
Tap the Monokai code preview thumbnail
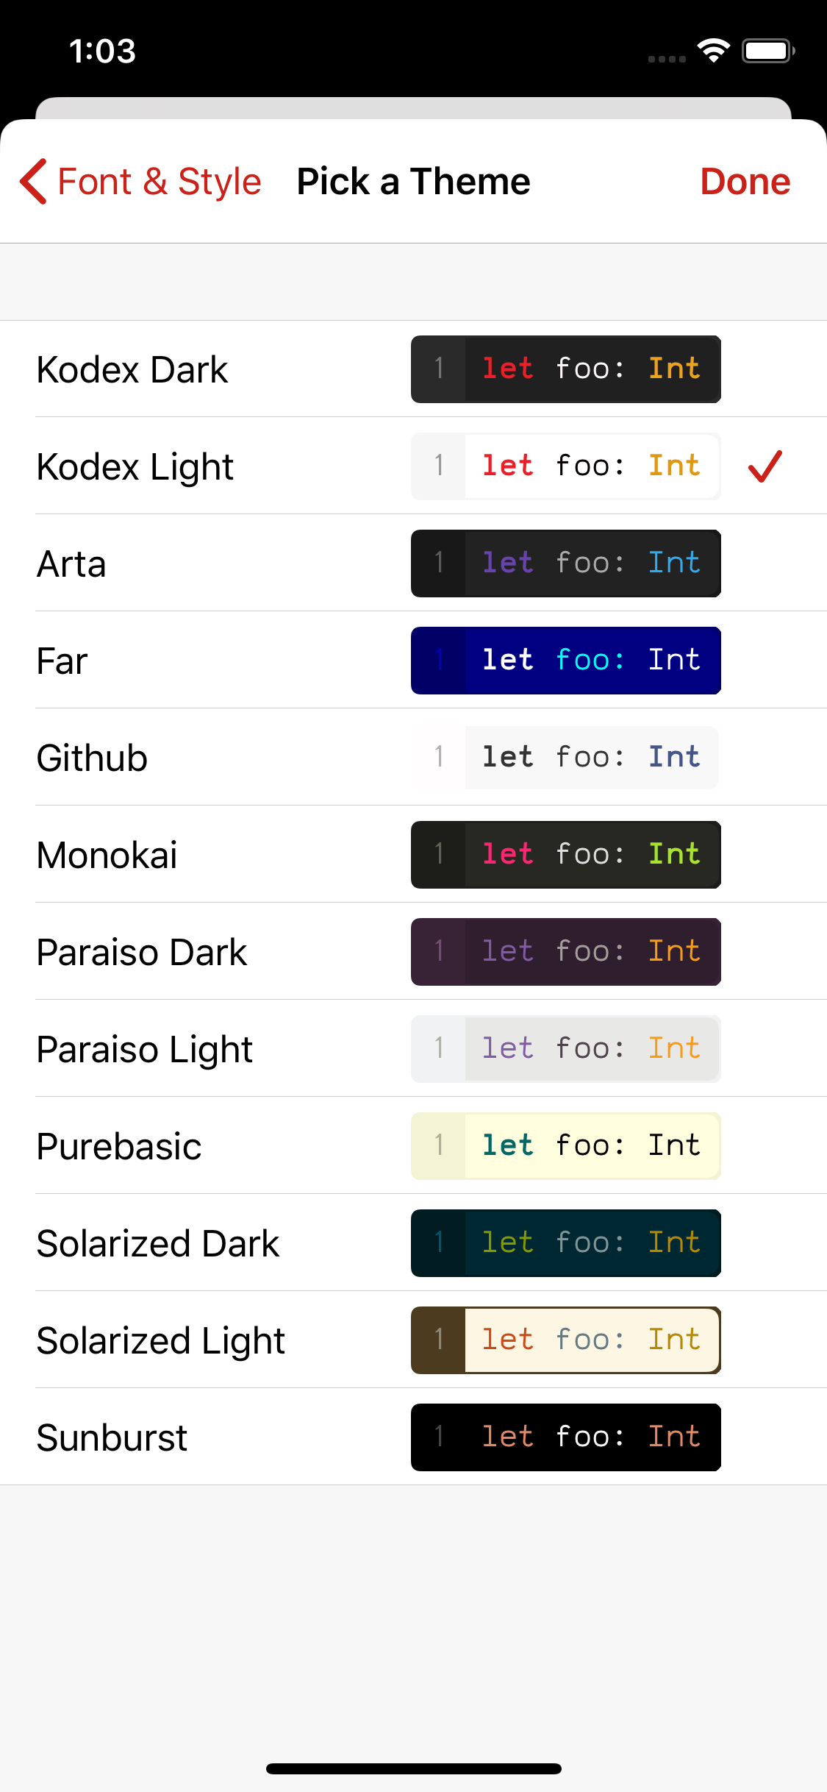[565, 854]
